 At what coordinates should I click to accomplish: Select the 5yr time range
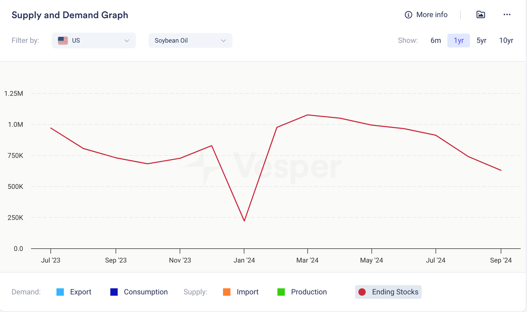tap(481, 41)
